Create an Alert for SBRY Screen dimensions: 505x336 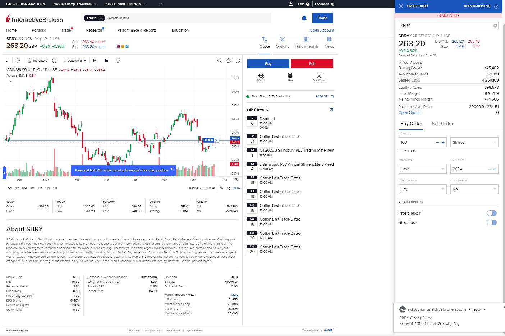tap(290, 77)
